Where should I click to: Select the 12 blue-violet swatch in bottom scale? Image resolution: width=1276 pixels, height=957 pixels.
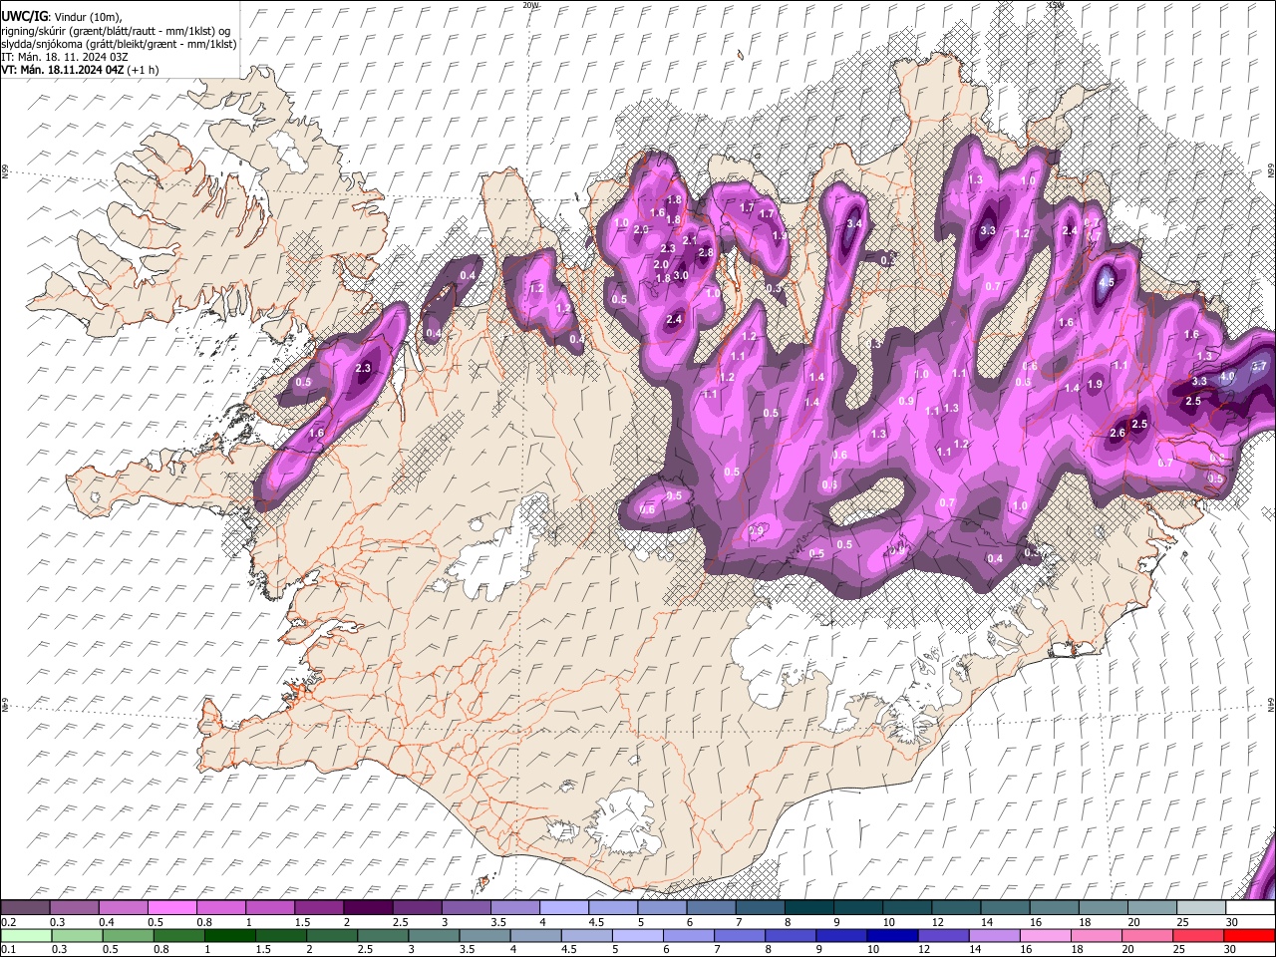tap(943, 936)
